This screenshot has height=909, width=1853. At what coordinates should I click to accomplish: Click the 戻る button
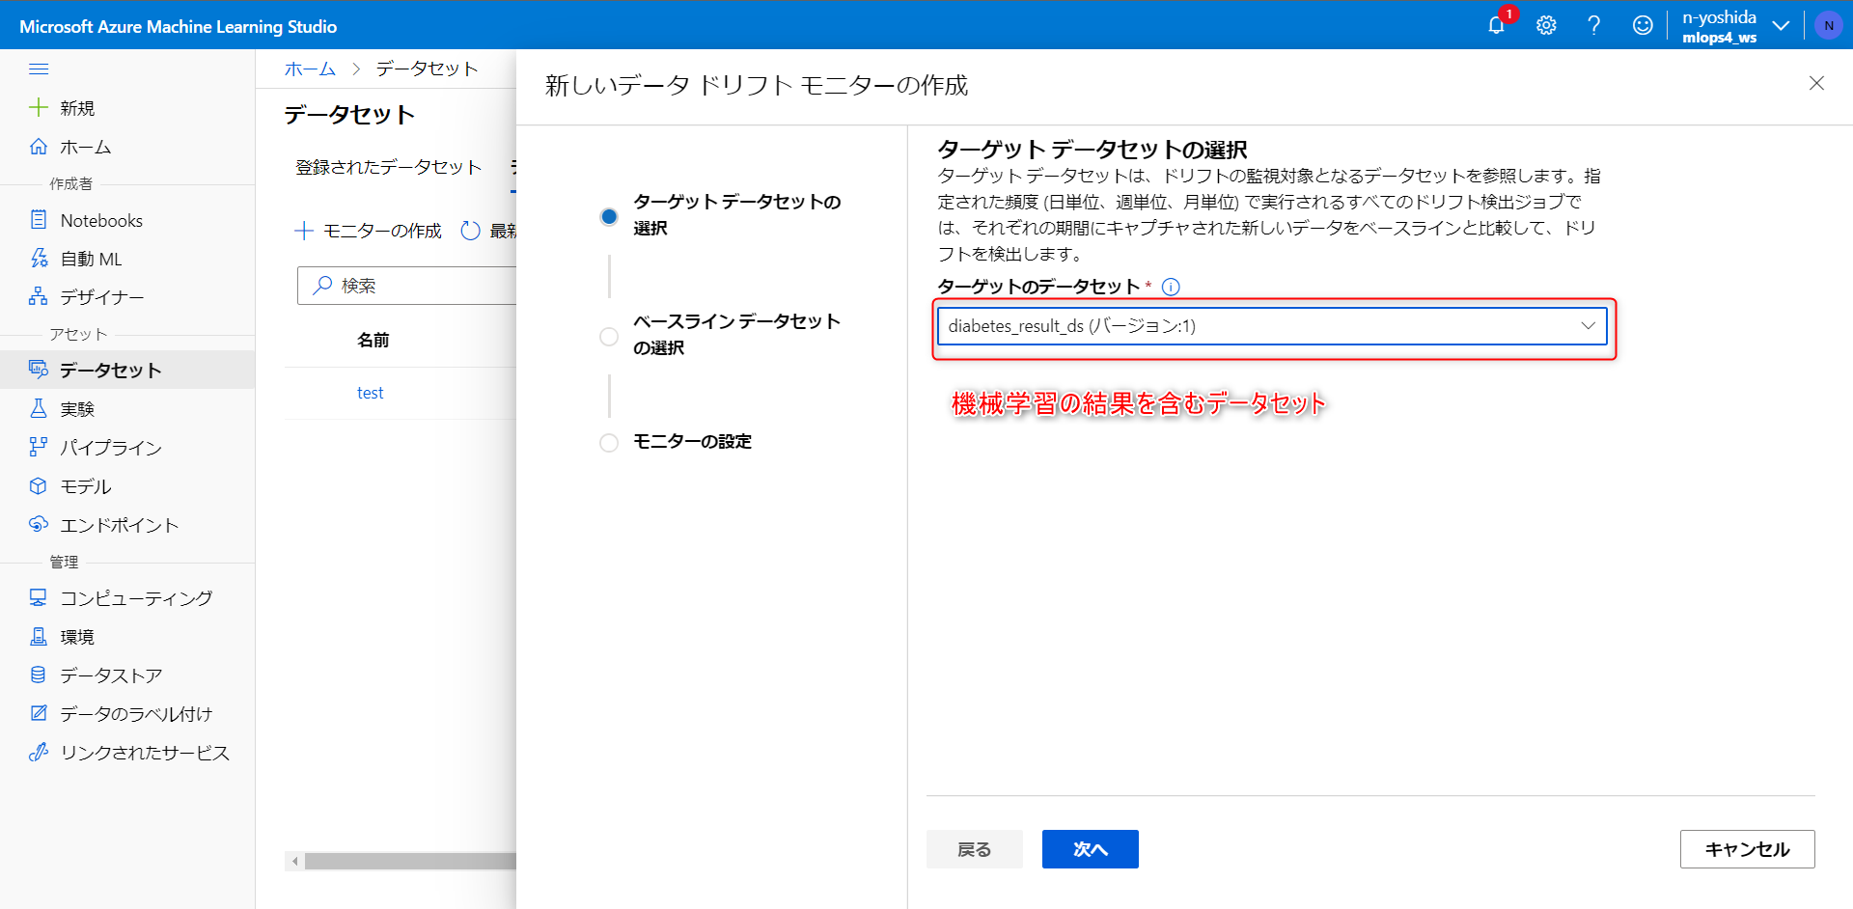click(975, 849)
